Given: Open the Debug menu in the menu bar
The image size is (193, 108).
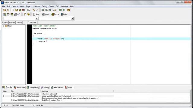Looking at the screenshot, I should [44, 6].
